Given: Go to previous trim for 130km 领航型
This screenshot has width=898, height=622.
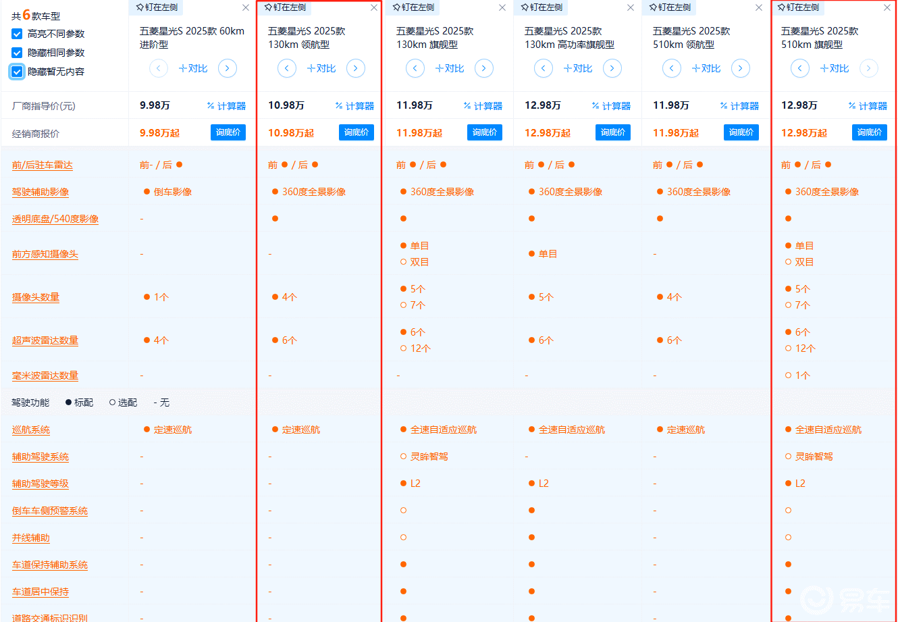Looking at the screenshot, I should click(287, 68).
